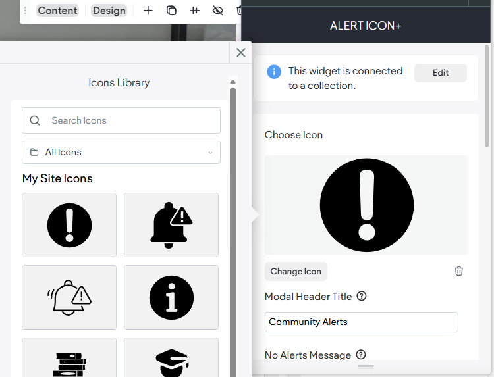Click the Icons Library scrollbar up arrow

click(x=233, y=82)
